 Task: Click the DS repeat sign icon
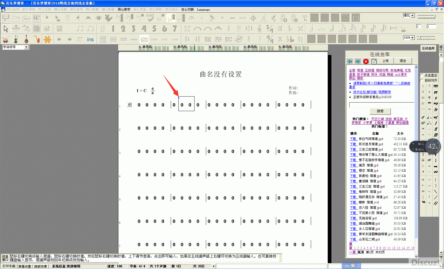click(x=208, y=39)
